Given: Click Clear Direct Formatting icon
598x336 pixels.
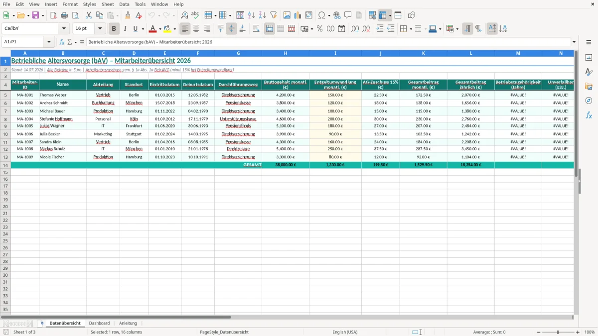Looking at the screenshot, I should coord(139,15).
